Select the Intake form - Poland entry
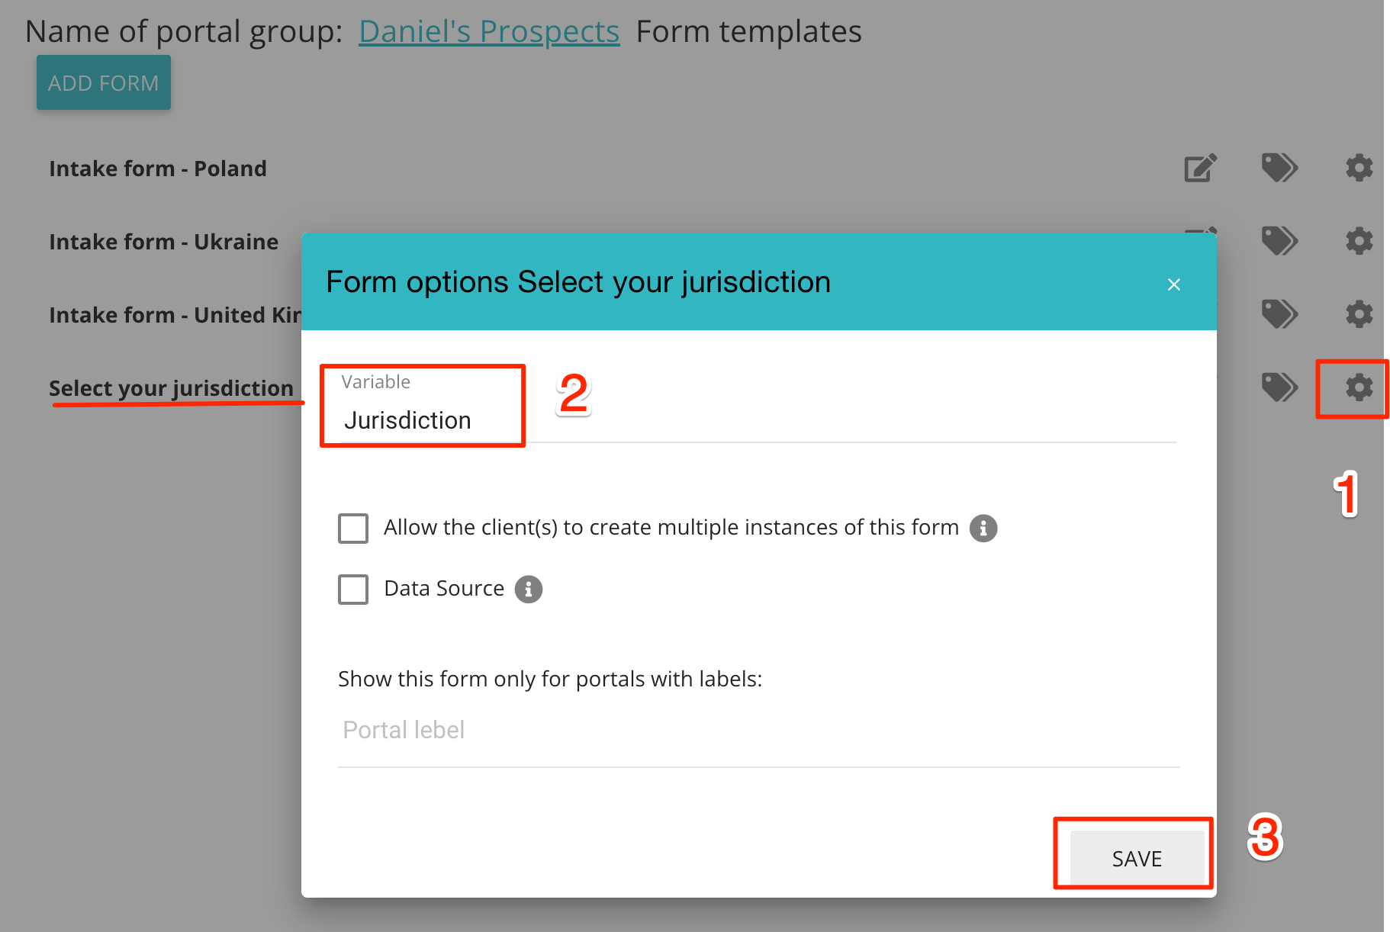The height and width of the screenshot is (932, 1390). (x=158, y=169)
